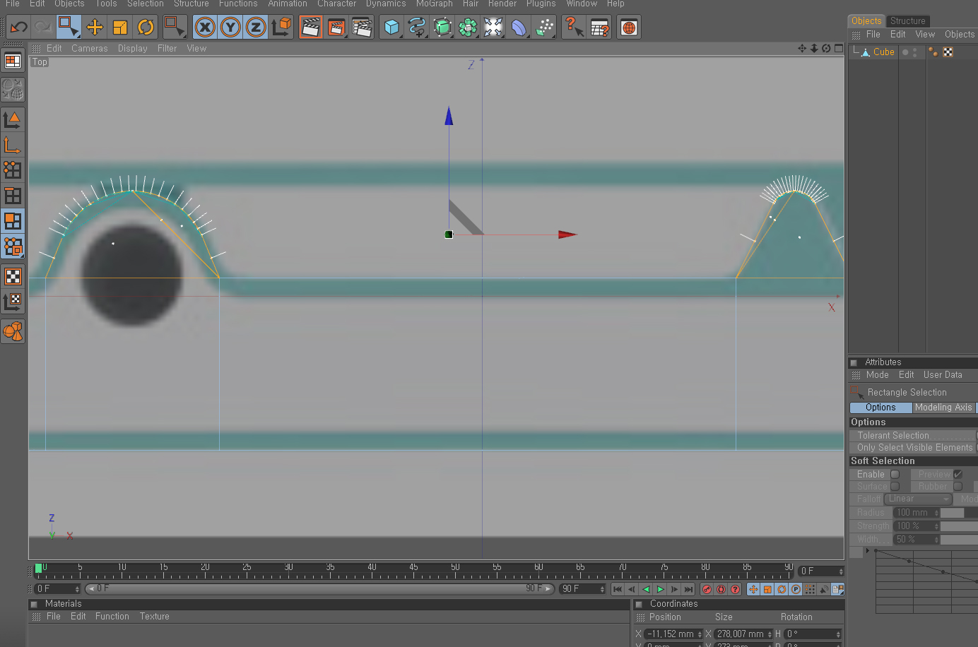This screenshot has width=978, height=647.
Task: Go to start of animation
Action: click(x=618, y=589)
